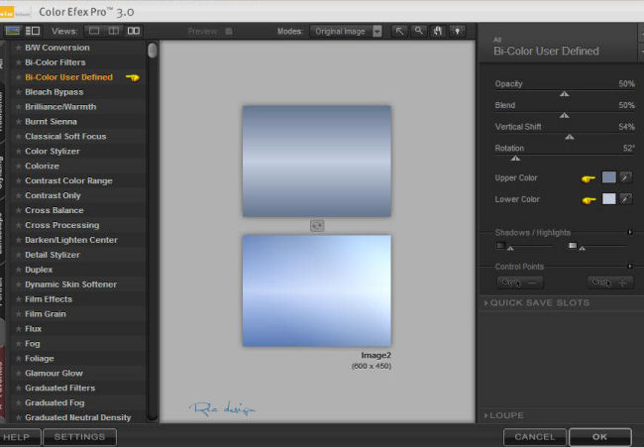Toggle the Preview checkbox
This screenshot has width=644, height=447.
[x=229, y=32]
